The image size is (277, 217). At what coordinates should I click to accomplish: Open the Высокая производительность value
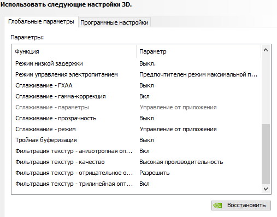(181, 162)
